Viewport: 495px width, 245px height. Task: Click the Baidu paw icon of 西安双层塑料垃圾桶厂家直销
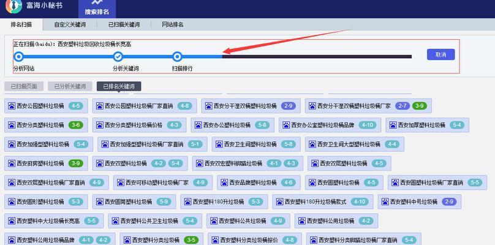(x=12, y=183)
